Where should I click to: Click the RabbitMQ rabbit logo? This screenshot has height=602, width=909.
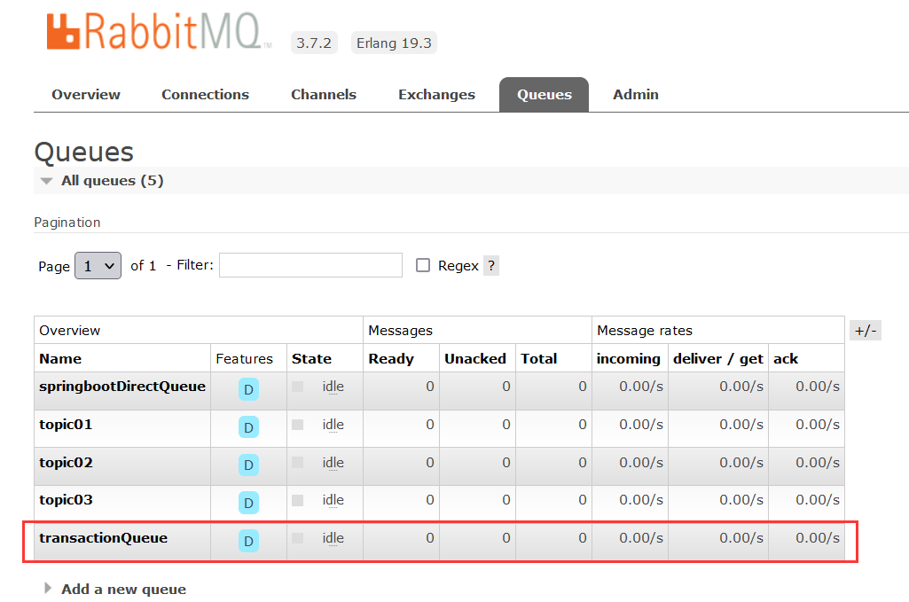coord(61,30)
